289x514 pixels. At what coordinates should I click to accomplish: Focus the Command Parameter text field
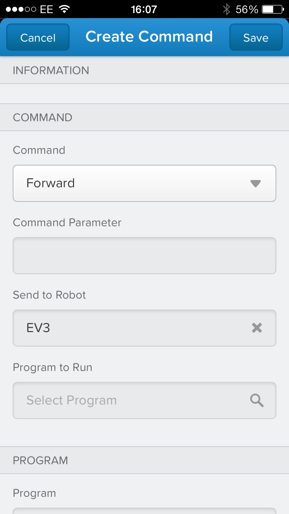click(x=144, y=256)
